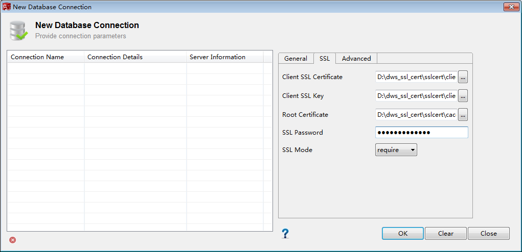Switch to the General tab
522x252 pixels.
296,58
